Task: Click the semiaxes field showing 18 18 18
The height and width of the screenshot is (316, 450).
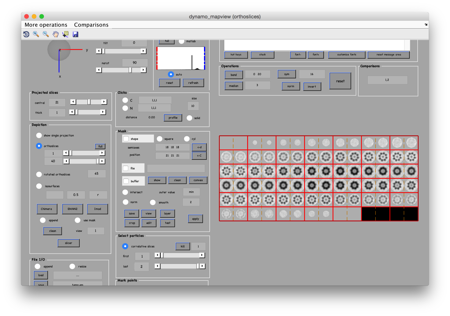Action: [x=172, y=147]
